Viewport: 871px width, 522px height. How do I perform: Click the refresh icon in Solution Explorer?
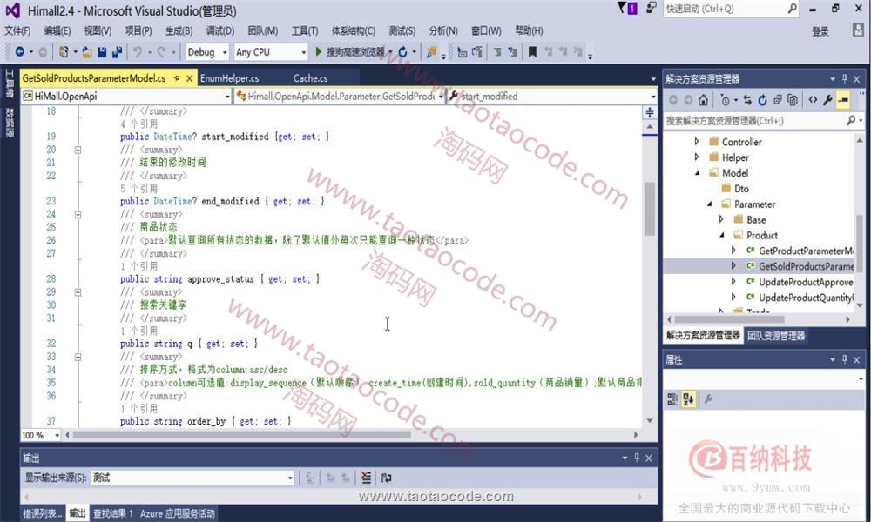point(762,100)
